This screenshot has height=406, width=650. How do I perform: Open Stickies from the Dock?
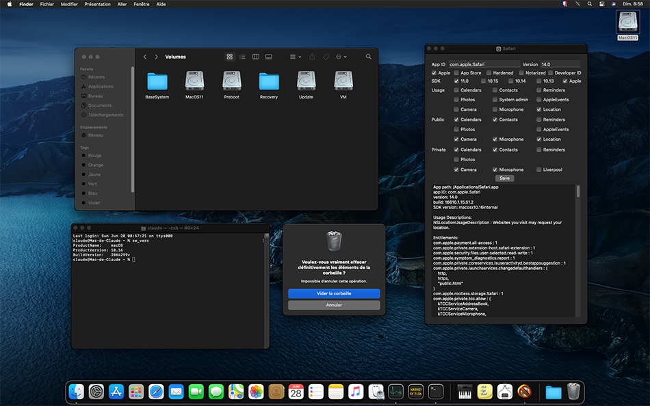[484, 392]
